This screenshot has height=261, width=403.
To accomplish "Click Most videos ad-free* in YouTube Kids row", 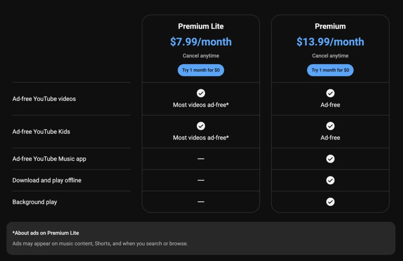I will pos(201,138).
